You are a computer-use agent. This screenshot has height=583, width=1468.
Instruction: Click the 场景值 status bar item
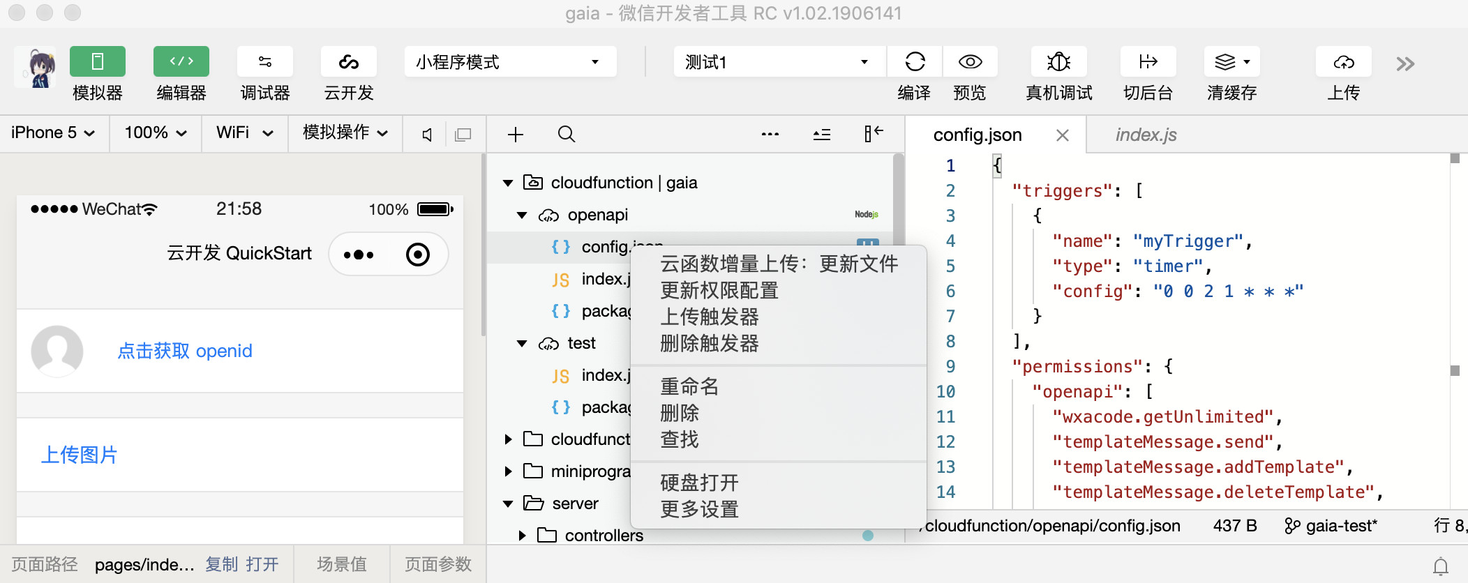(342, 564)
